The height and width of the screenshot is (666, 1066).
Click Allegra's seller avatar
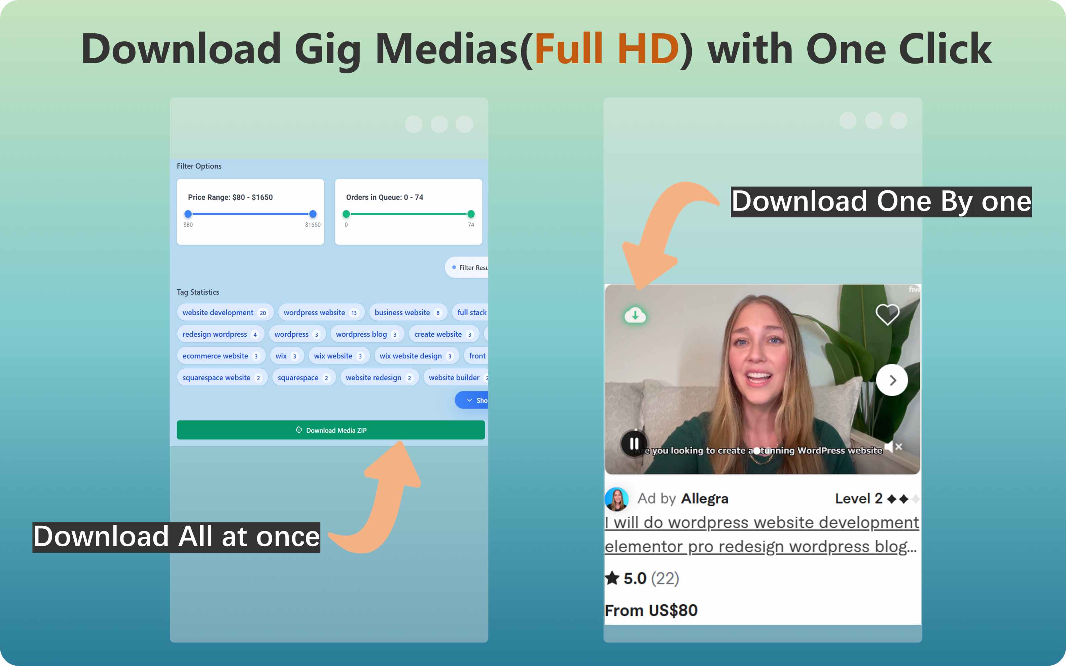617,498
